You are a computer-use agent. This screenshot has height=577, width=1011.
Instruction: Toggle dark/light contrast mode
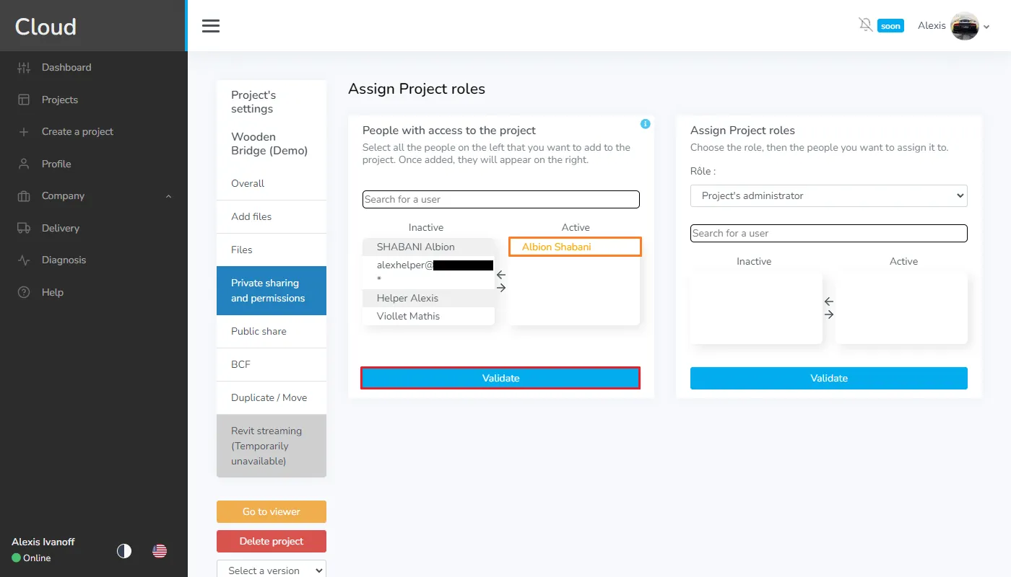(x=124, y=551)
